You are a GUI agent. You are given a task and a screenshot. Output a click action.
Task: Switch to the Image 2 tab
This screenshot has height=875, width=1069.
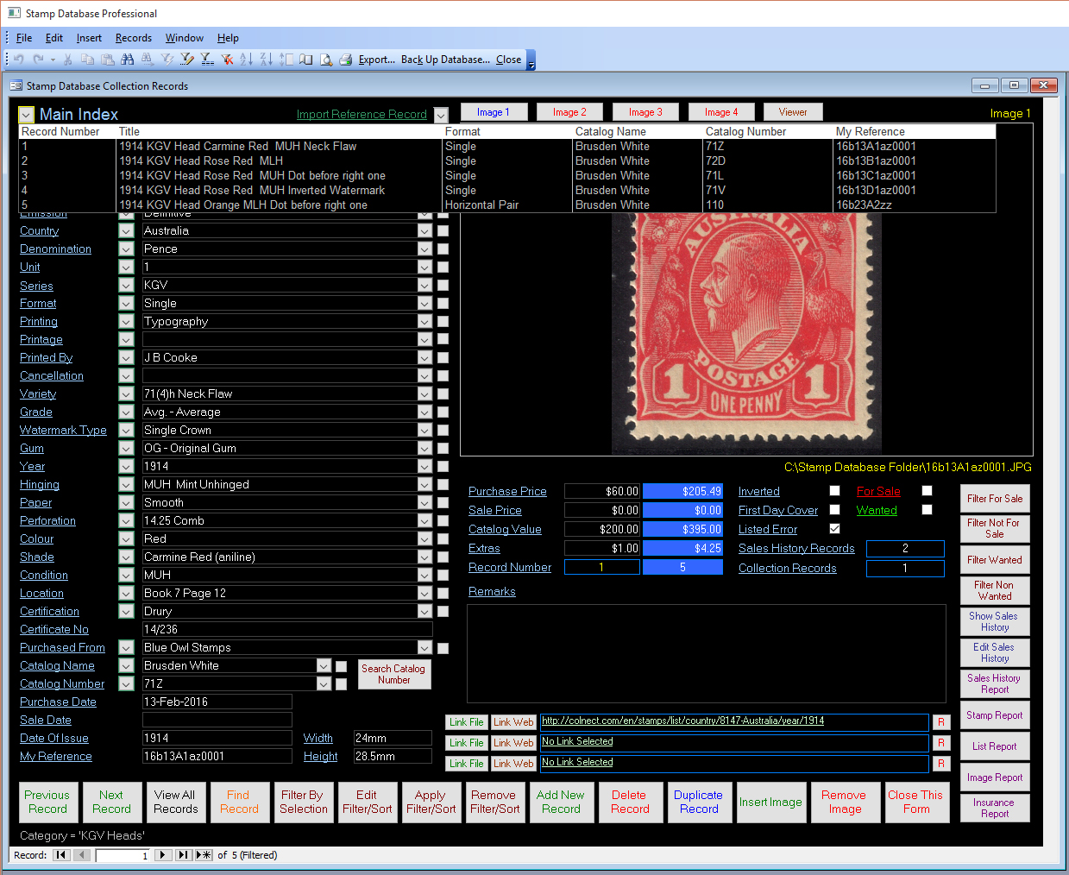[569, 112]
